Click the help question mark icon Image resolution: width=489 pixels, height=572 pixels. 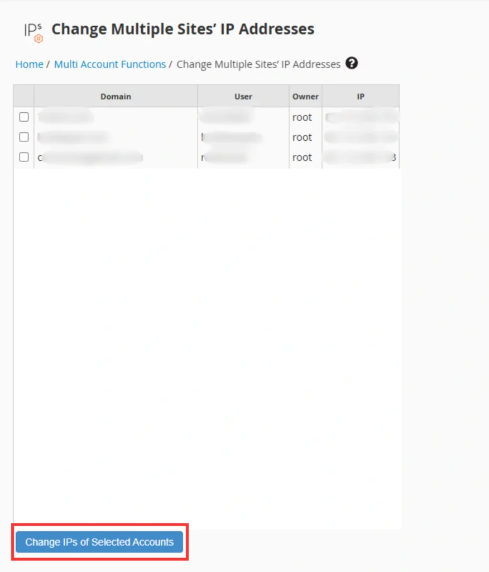pos(352,63)
